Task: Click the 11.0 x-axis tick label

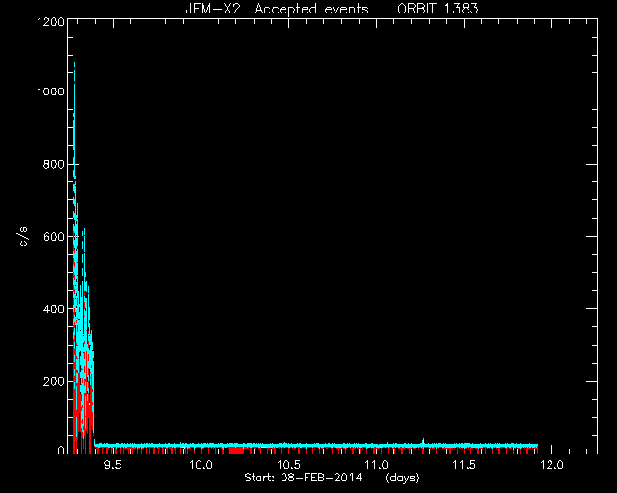Action: 376,465
